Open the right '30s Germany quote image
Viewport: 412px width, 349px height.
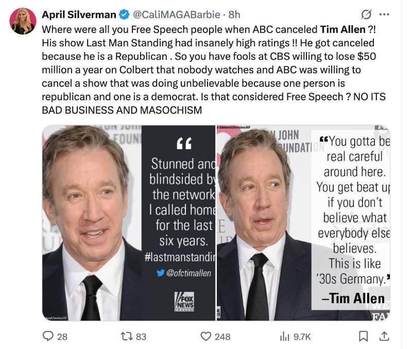(303, 223)
